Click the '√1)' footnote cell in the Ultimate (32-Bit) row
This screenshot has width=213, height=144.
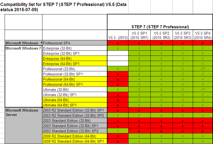coord(203,89)
